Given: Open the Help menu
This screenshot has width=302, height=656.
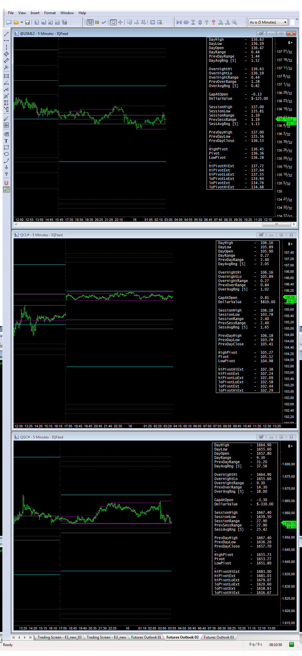Looking at the screenshot, I should pos(82,13).
